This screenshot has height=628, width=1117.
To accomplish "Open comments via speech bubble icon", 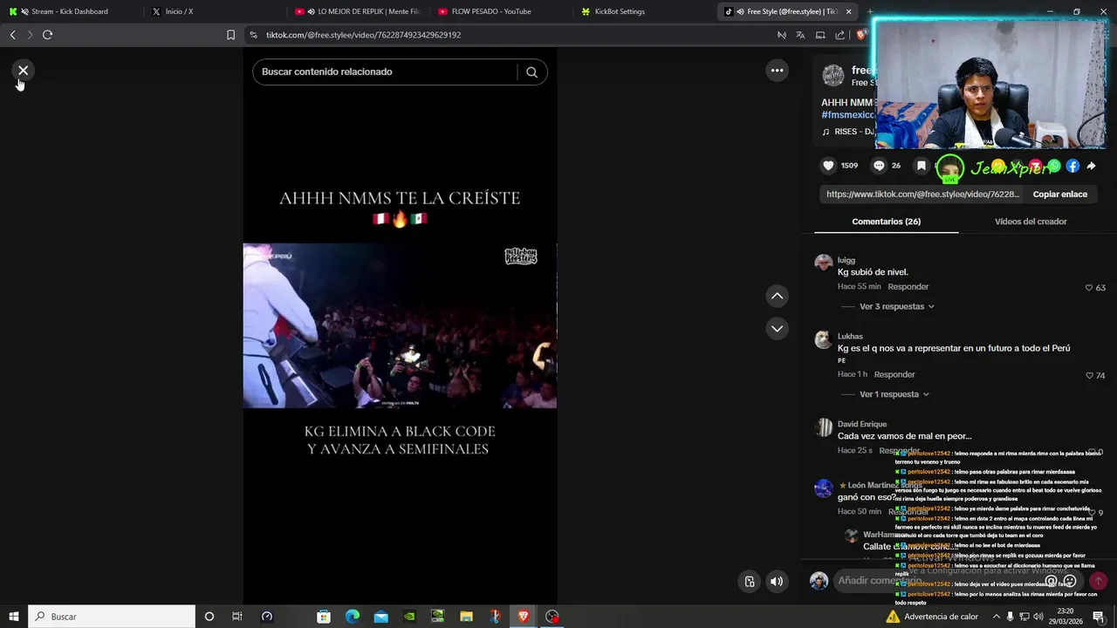I will (879, 166).
